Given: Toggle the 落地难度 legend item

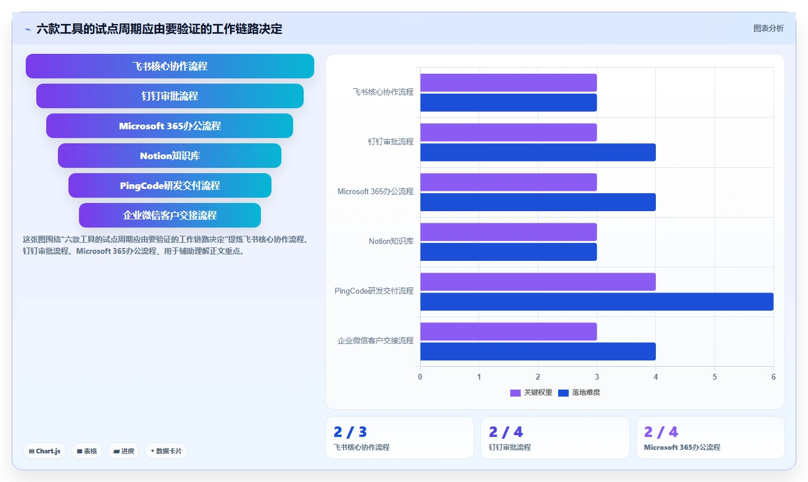Looking at the screenshot, I should 579,393.
